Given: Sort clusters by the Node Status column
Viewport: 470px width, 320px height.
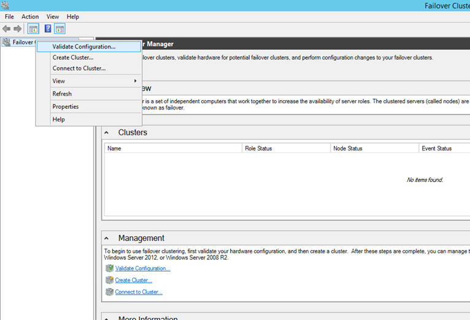Looking at the screenshot, I should tap(374, 148).
